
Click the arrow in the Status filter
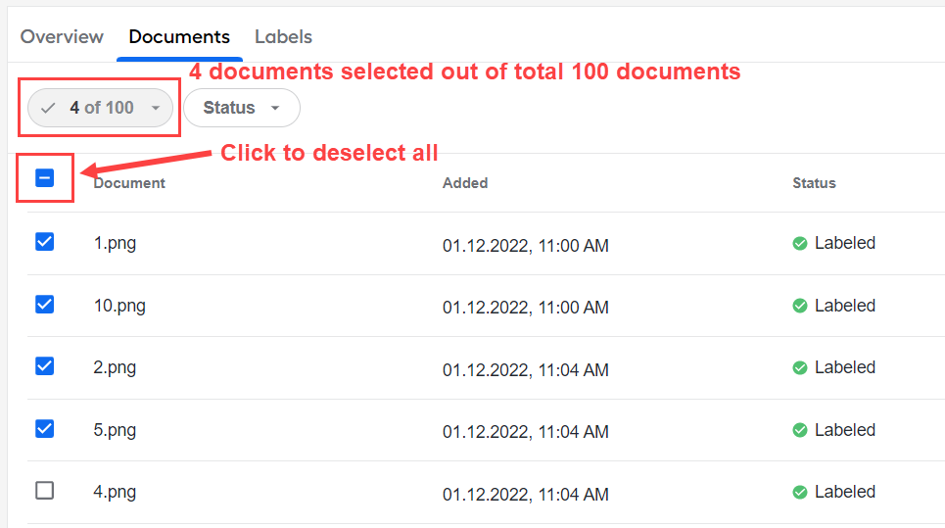point(275,109)
